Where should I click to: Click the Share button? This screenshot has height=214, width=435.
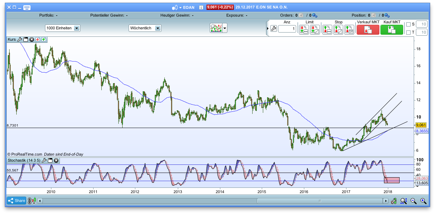(16, 201)
